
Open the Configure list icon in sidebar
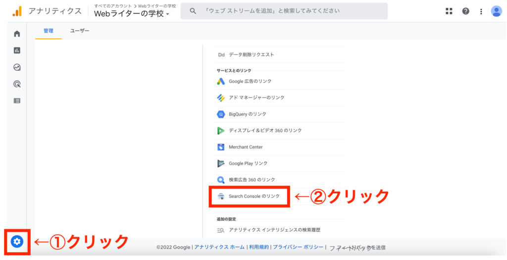17,101
